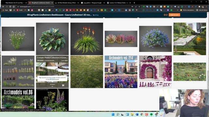Viewport: 209px width, 117px height.
Task: Add Creeper Plants Collection to cart via cart icon
Action: pos(63,85)
